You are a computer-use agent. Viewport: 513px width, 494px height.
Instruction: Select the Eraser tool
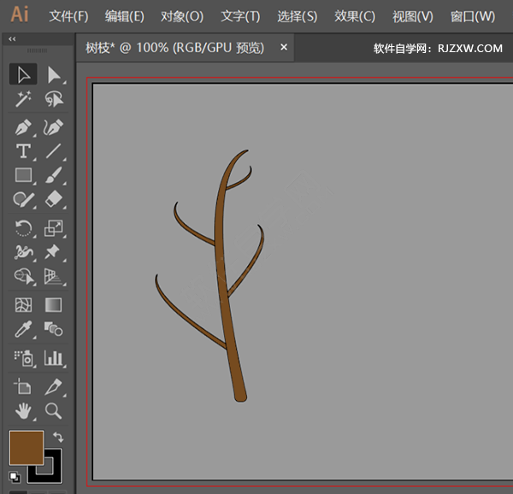54,199
